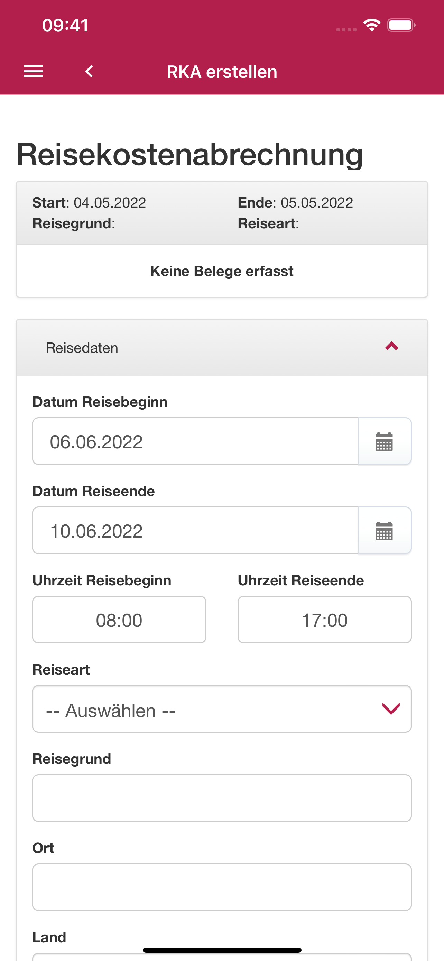Edit the Uhrzeit Reiseende time 17:00
The height and width of the screenshot is (961, 444).
click(325, 620)
